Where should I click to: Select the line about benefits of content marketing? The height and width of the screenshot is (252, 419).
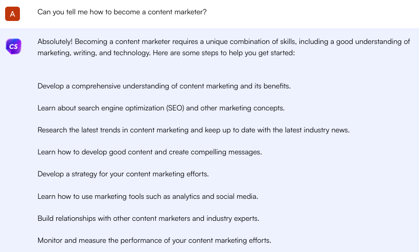click(x=164, y=86)
